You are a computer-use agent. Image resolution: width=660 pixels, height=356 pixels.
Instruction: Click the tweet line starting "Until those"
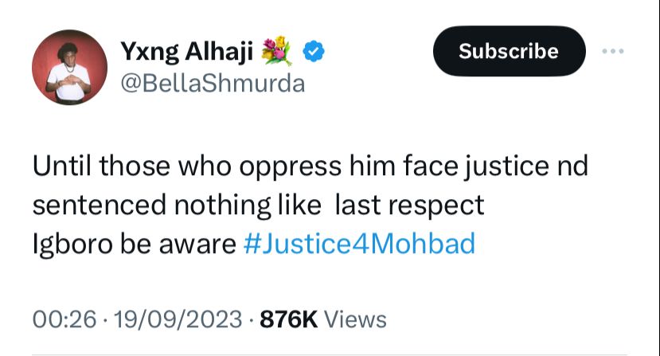(x=310, y=166)
